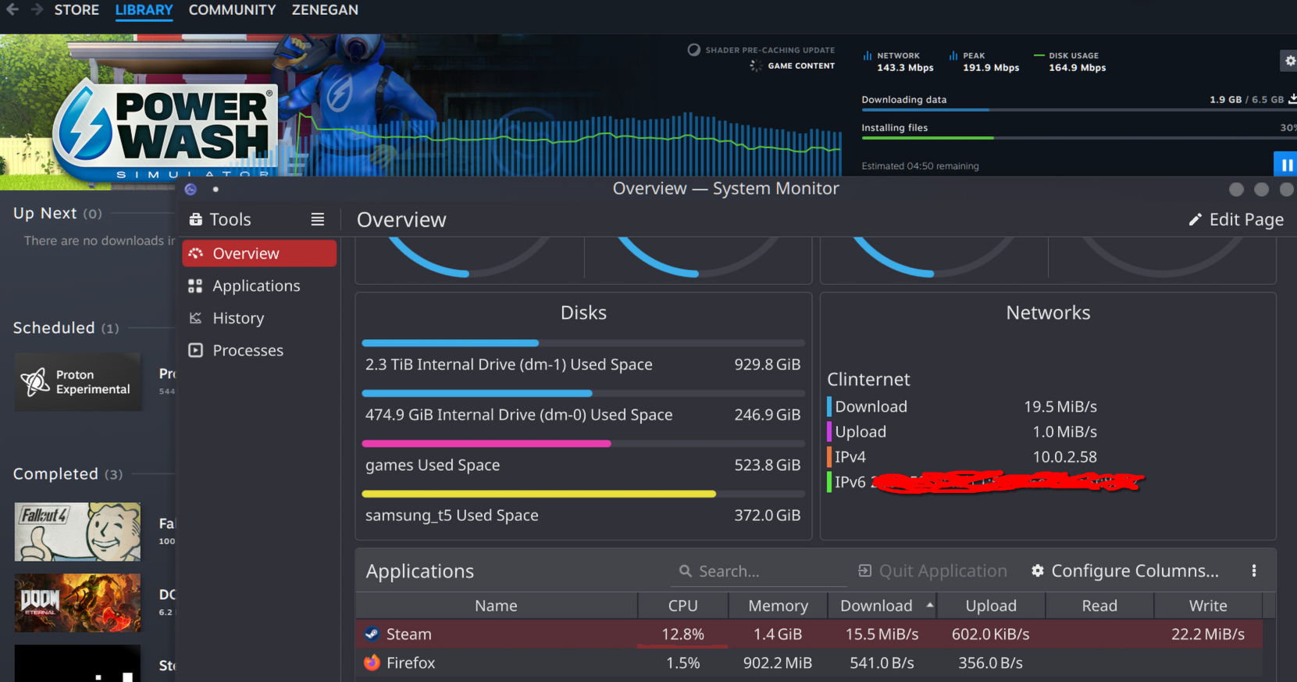Open the COMMUNITY tab in Steam

coord(232,10)
